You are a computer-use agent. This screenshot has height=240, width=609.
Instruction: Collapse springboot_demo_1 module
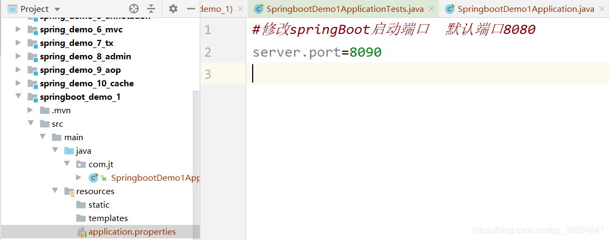point(18,96)
